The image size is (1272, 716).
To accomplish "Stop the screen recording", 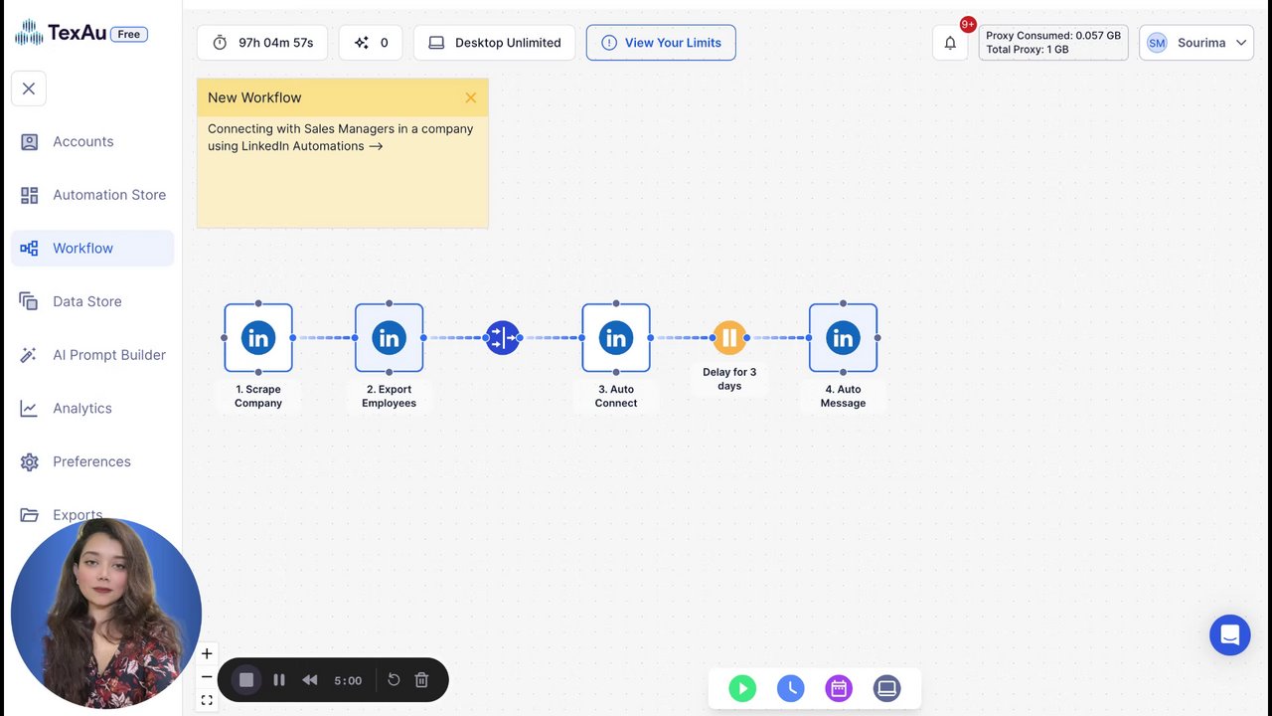I will pos(246,680).
